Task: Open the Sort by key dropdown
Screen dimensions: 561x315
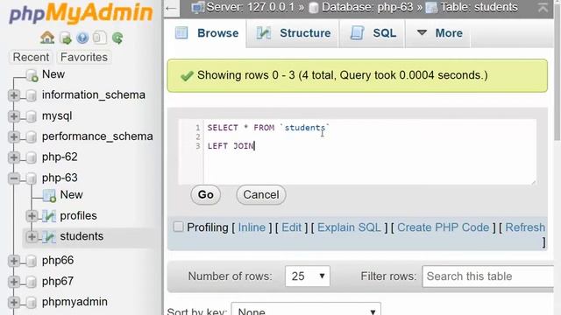Action: pyautogui.click(x=306, y=309)
